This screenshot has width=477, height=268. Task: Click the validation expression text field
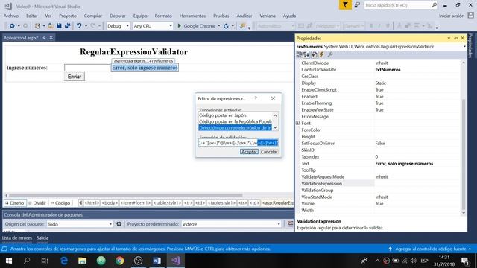238,143
